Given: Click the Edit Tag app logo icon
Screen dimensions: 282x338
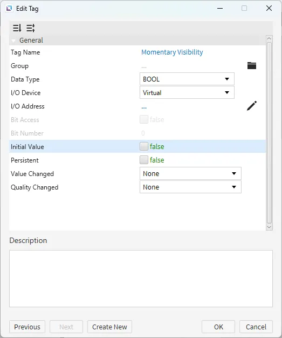Looking at the screenshot, I should [x=9, y=9].
